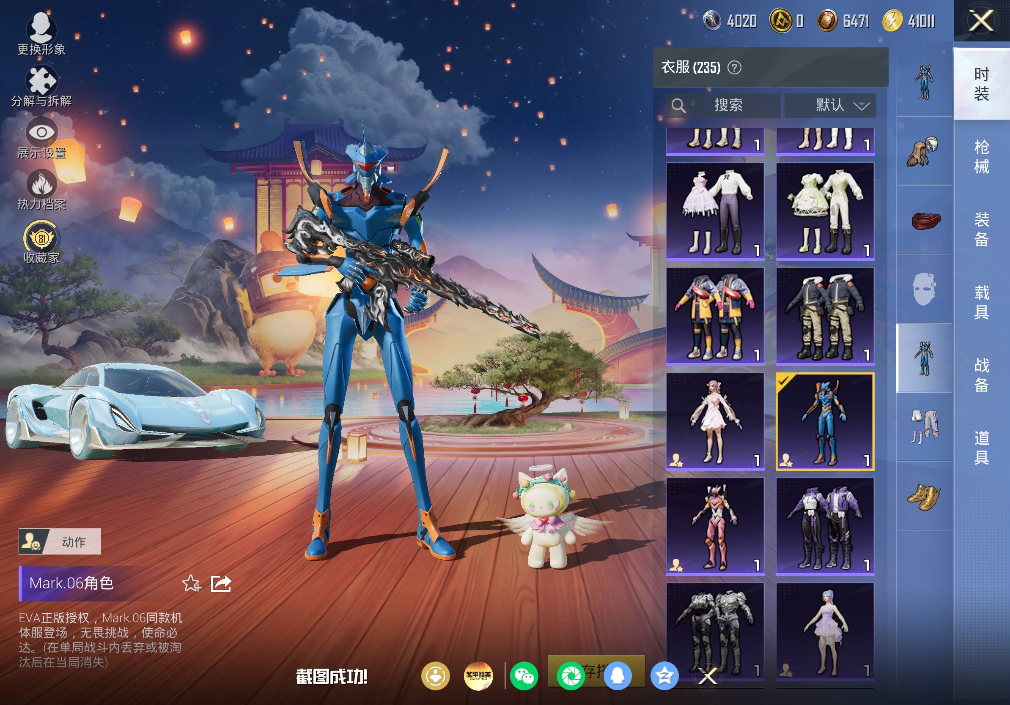The width and height of the screenshot is (1010, 705).
Task: Favorite Mark.06角色 with the star icon
Action: pos(191,583)
